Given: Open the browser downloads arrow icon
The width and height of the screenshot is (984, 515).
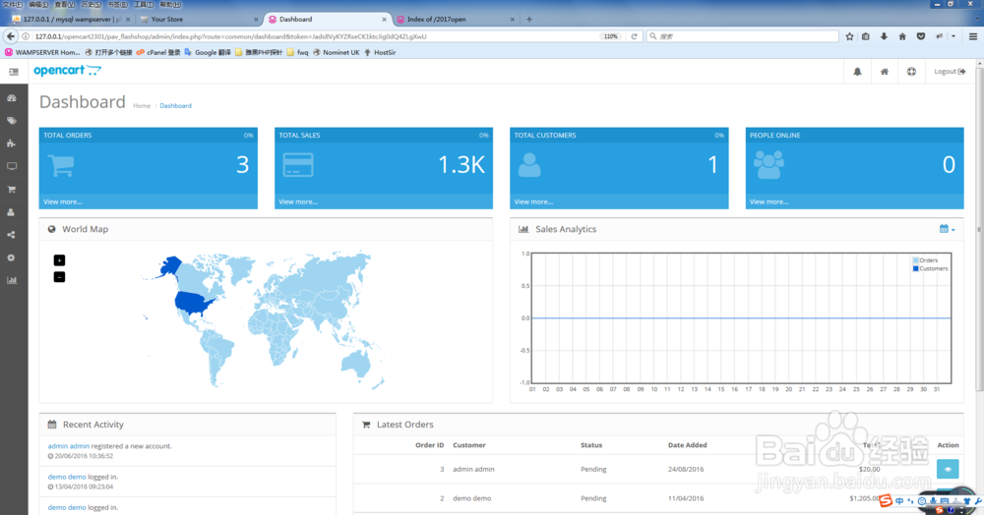Looking at the screenshot, I should click(x=884, y=36).
